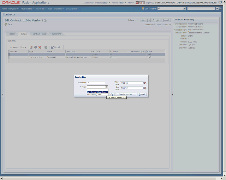Click the search go arrow icon
The image size is (226, 180).
[x=217, y=8]
